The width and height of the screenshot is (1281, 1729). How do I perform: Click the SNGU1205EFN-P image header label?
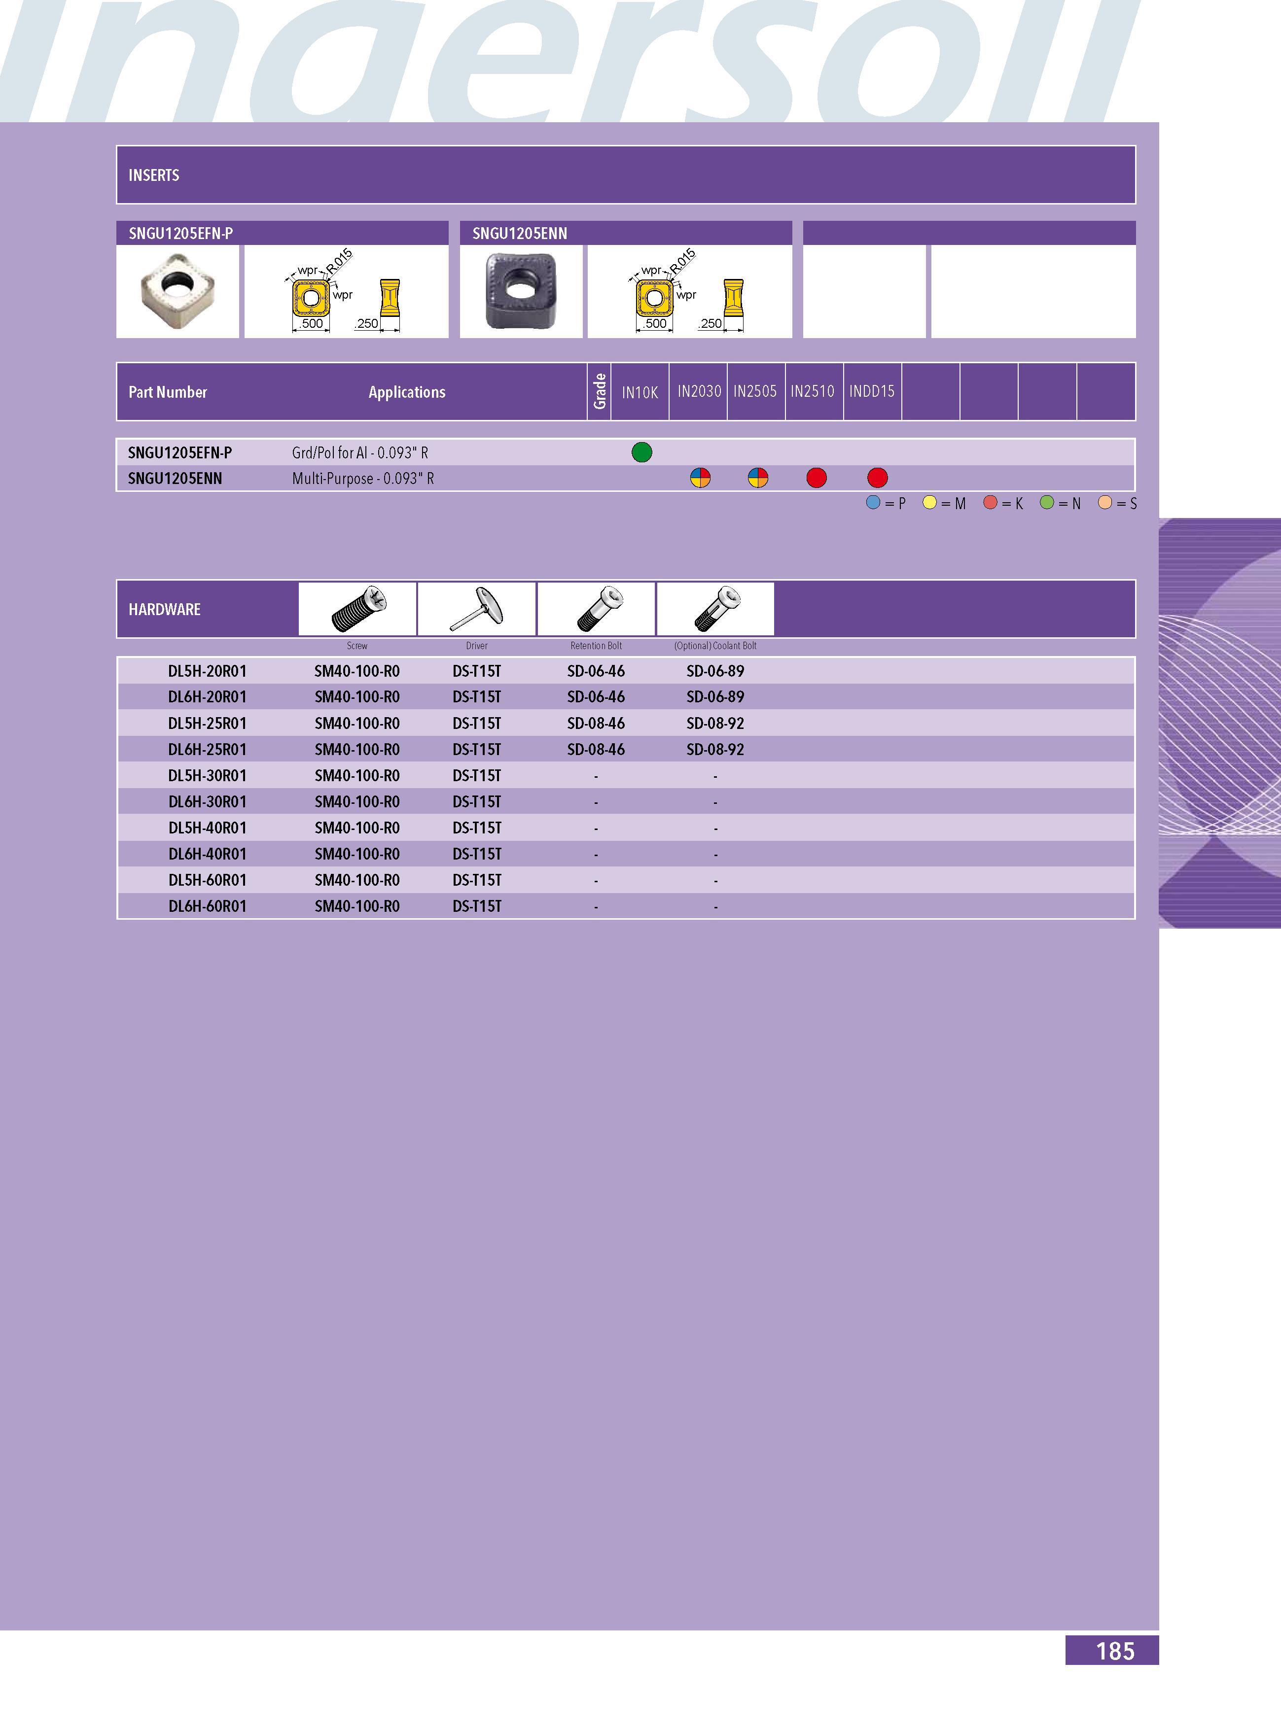click(180, 233)
